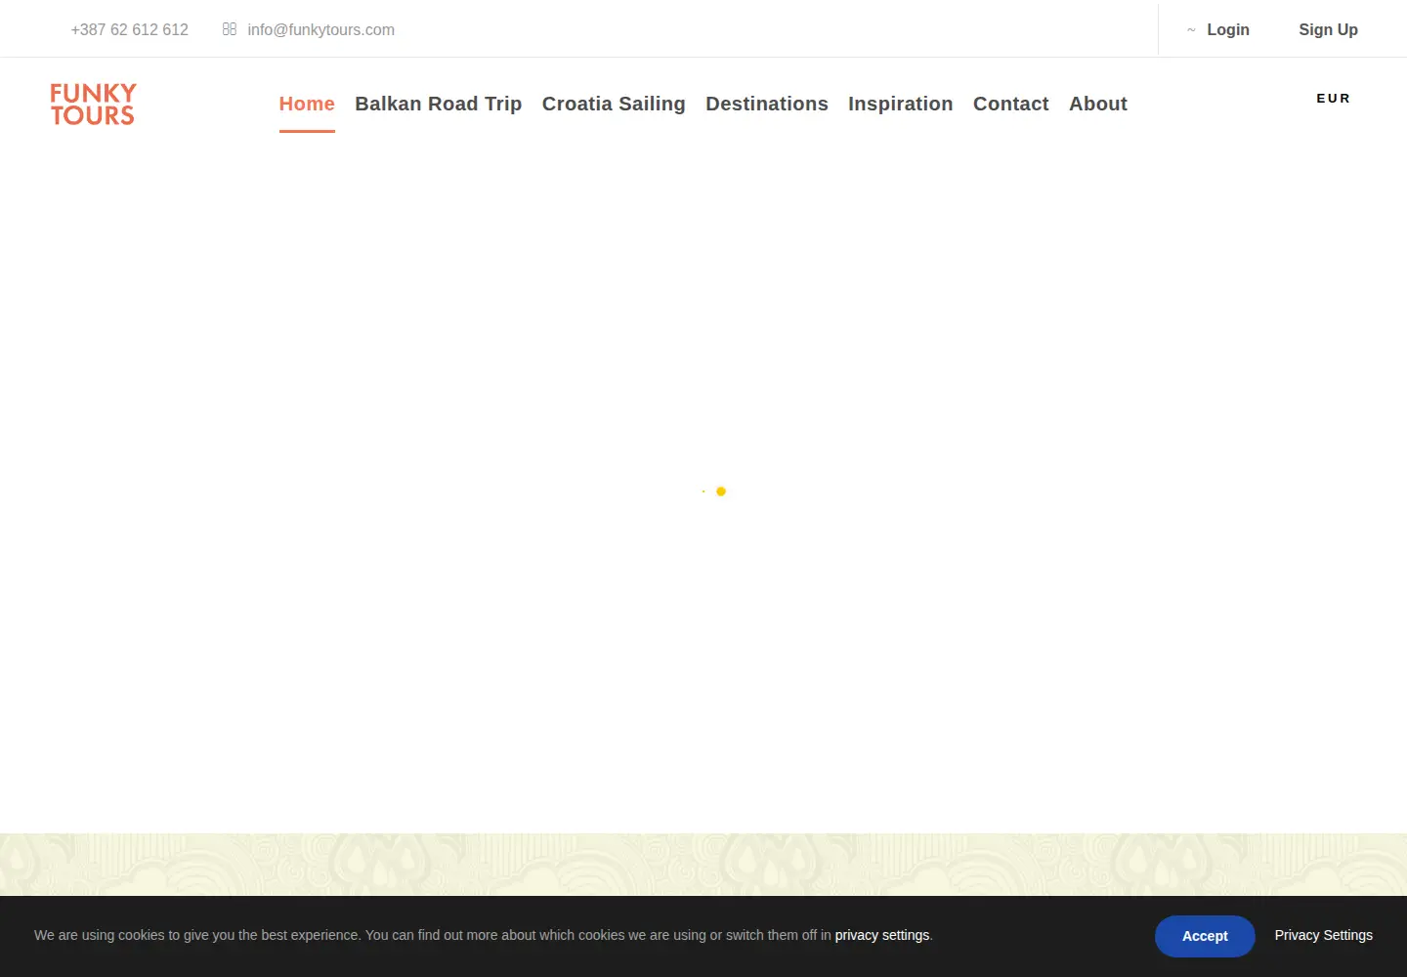The height and width of the screenshot is (977, 1407).
Task: Click the email envelope icon
Action: (x=230, y=29)
